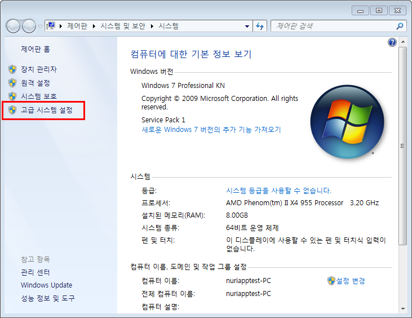This screenshot has width=412, height=318.
Task: Click 컴퓨터에 대한 기본 정보 보기 heading
Action: click(191, 54)
